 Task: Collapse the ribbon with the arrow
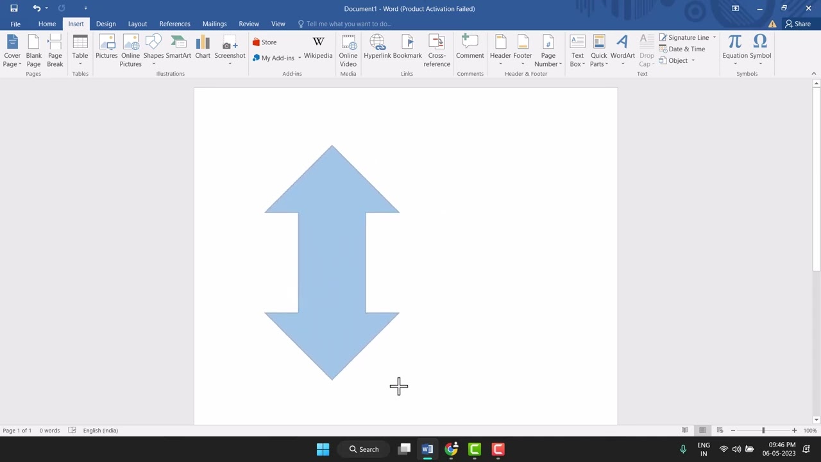(x=814, y=73)
